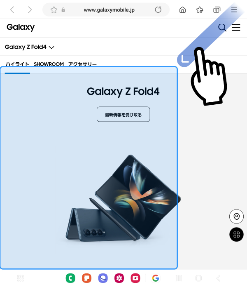Open the browser tools menu
Viewport: 247px width, 287px height.
[x=234, y=9]
